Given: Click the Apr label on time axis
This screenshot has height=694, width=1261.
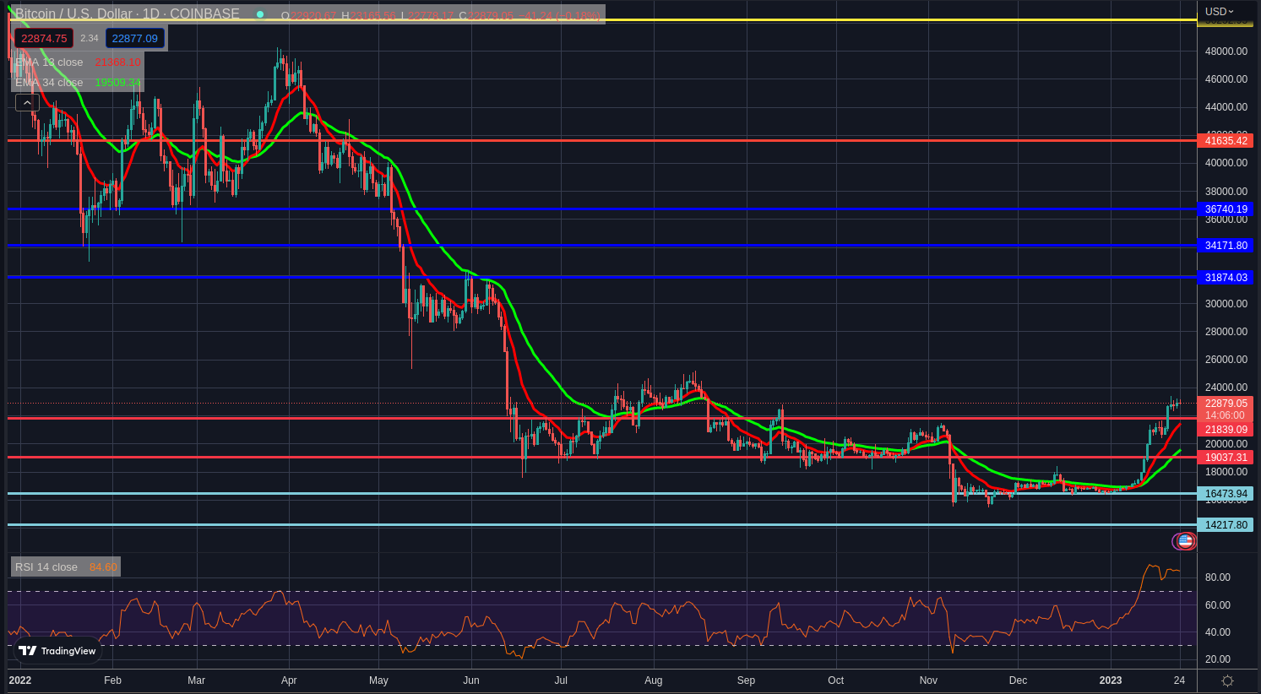Looking at the screenshot, I should tap(289, 680).
